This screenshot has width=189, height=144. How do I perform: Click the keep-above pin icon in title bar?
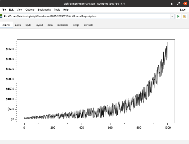[x=172, y=4]
